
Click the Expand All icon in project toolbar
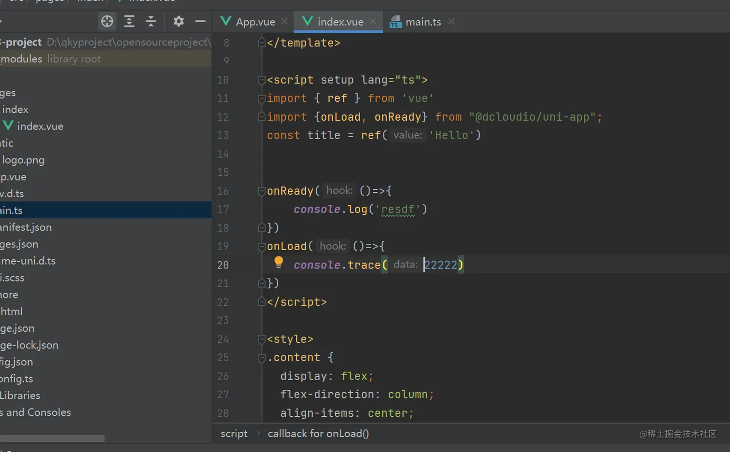click(129, 21)
